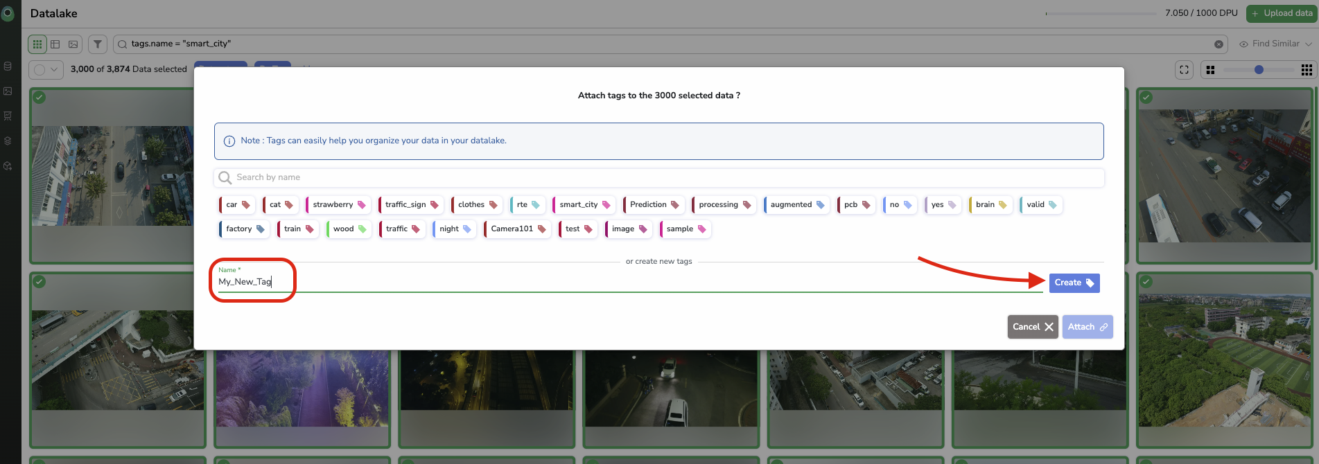1319x464 pixels.
Task: Uncheck the parking lot image at top right
Action: (1146, 98)
